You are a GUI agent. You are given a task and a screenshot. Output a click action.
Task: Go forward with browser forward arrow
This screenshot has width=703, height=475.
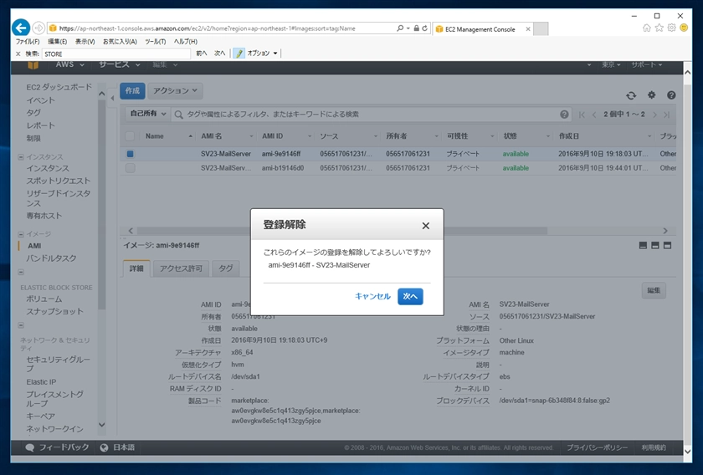pyautogui.click(x=38, y=28)
